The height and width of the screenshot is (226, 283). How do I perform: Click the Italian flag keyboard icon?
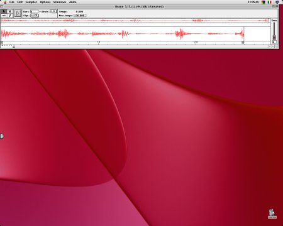pos(269,2)
